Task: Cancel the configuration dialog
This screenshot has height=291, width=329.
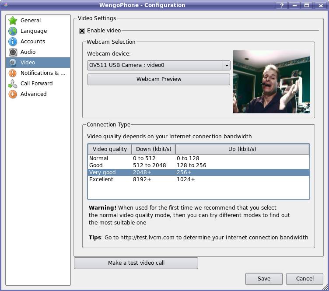Action: tap(304, 279)
